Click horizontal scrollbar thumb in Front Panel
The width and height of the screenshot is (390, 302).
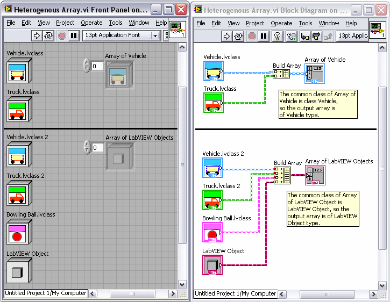click(x=132, y=294)
